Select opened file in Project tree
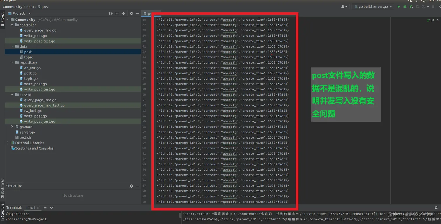Screen dimensions: 441x224 pos(111,13)
